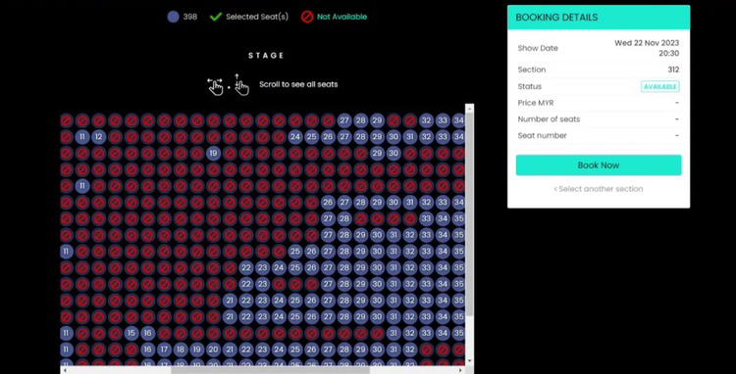Open the Select another section link
The height and width of the screenshot is (374, 736).
599,189
